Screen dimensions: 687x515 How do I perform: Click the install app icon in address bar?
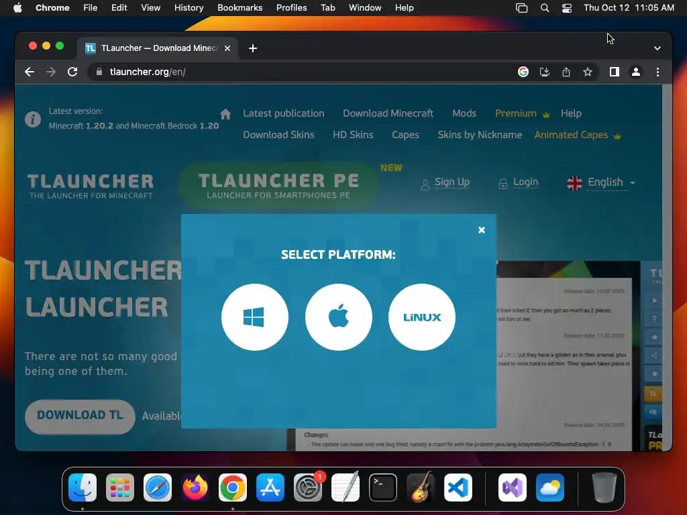[x=545, y=72]
